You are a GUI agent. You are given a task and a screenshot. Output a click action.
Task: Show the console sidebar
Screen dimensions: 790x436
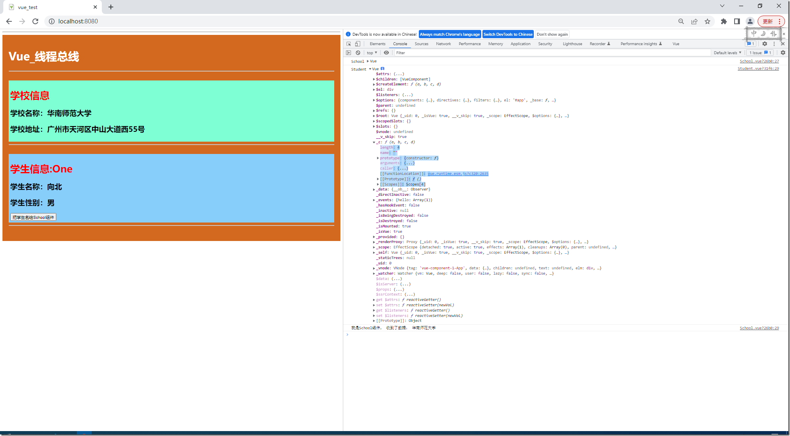click(349, 53)
